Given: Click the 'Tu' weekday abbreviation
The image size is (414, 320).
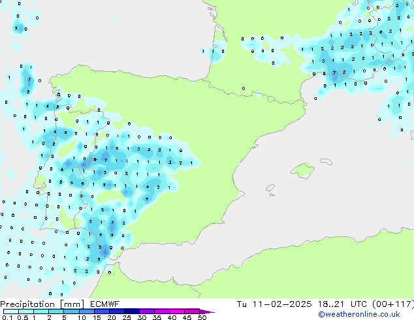Looking at the screenshot, I should pyautogui.click(x=242, y=304).
